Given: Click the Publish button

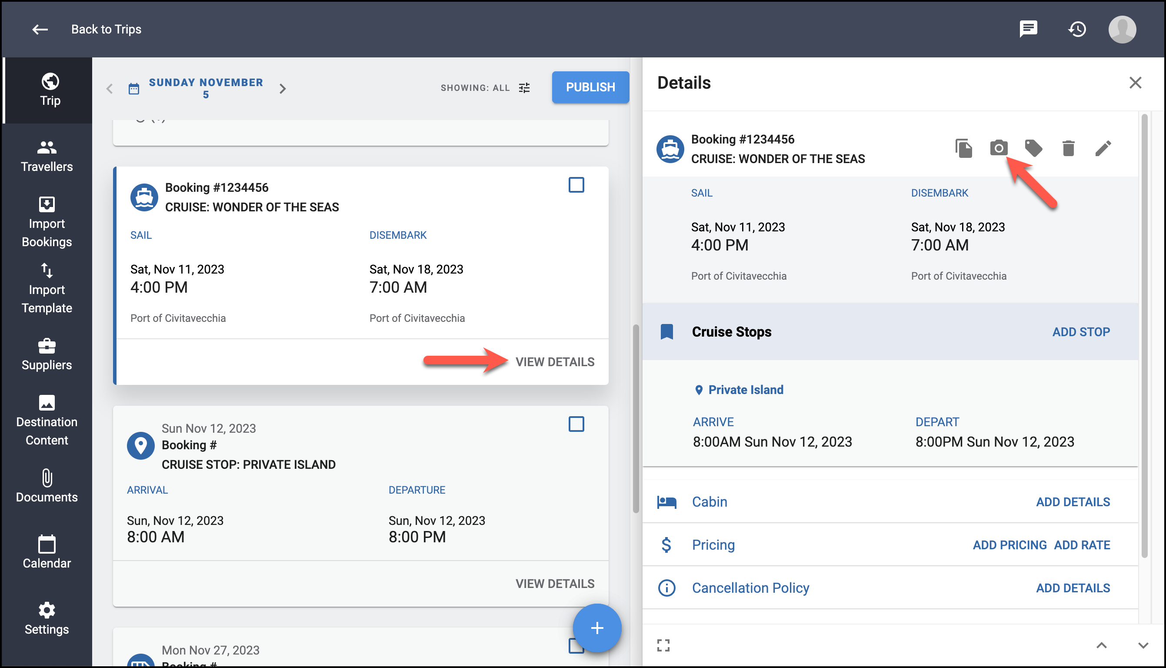Looking at the screenshot, I should pyautogui.click(x=590, y=87).
